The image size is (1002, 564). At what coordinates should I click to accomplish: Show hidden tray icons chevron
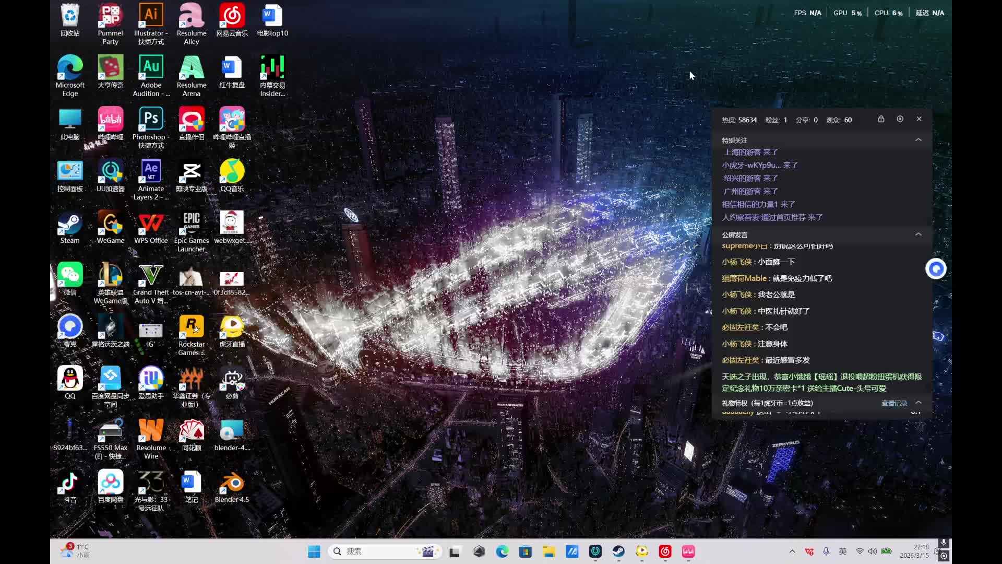coord(792,551)
